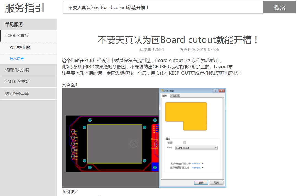This screenshot has width=299, height=196.
Task: Focus the search input field
Action: click(163, 7)
